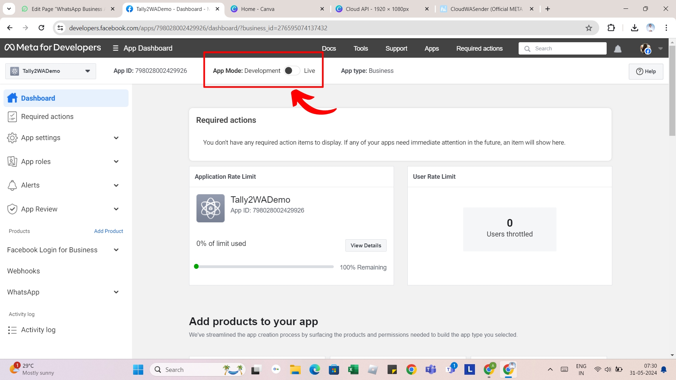The height and width of the screenshot is (380, 676).
Task: Click the page vertical scrollbar
Action: point(672,90)
